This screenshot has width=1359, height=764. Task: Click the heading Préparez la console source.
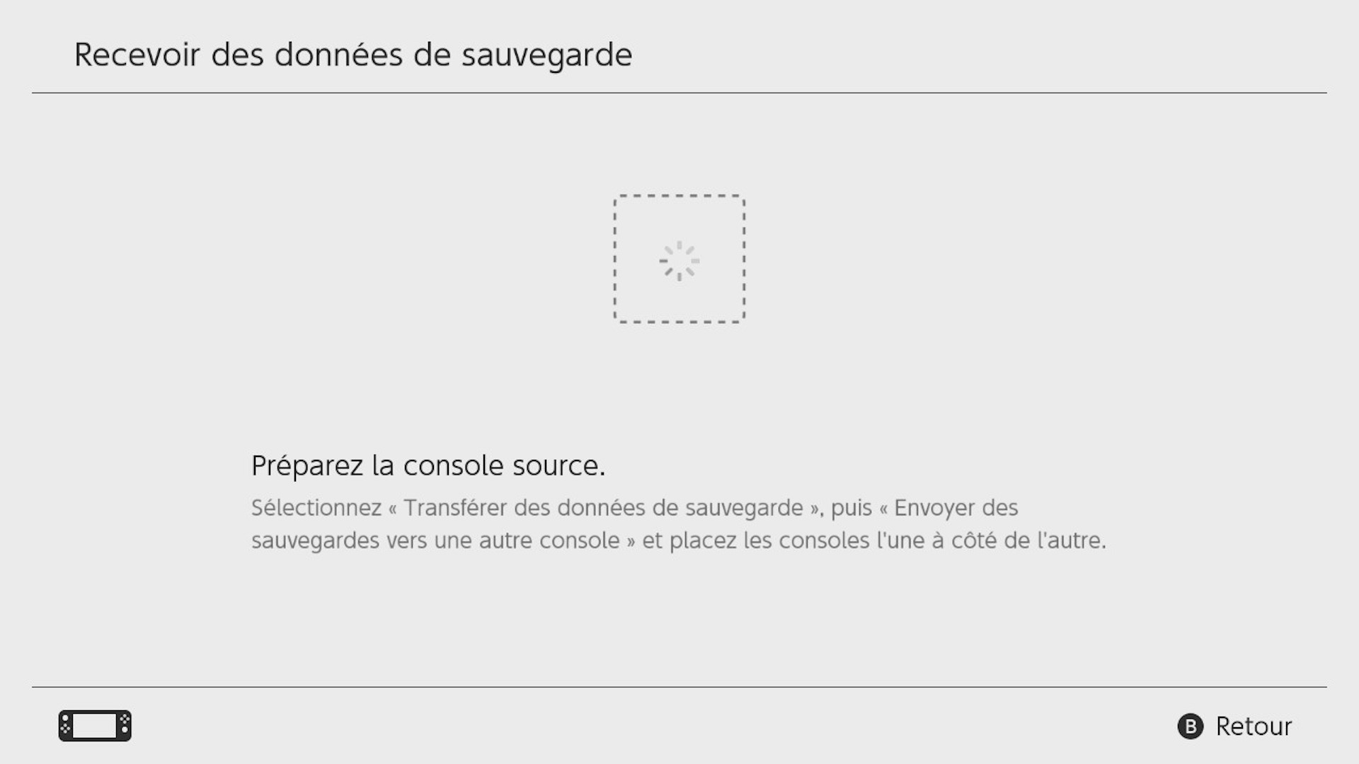click(x=428, y=465)
